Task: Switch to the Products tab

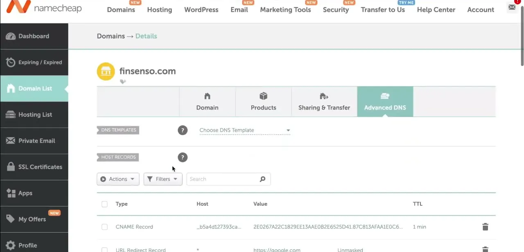Action: pos(263,101)
